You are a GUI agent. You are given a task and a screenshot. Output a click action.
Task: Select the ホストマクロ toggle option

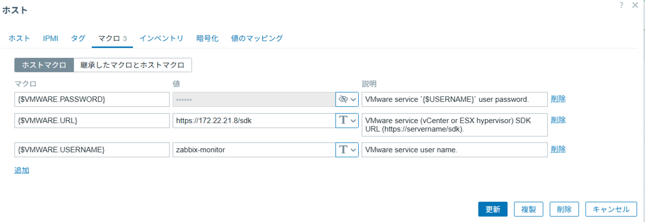click(44, 65)
